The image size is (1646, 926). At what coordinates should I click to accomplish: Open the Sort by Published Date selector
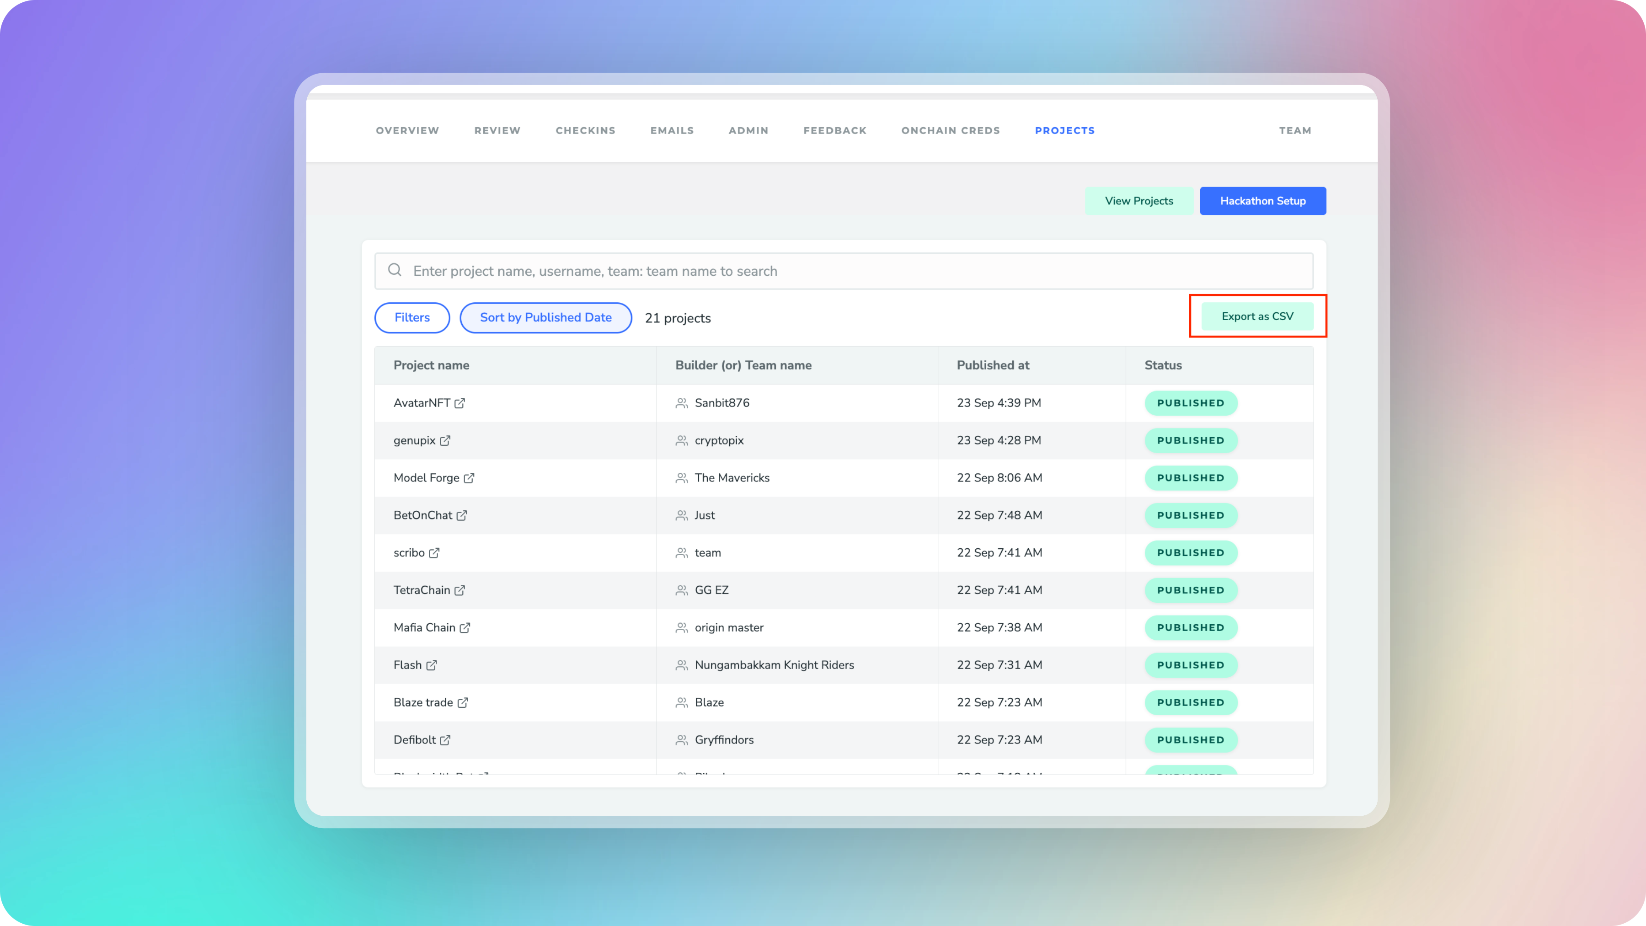545,318
